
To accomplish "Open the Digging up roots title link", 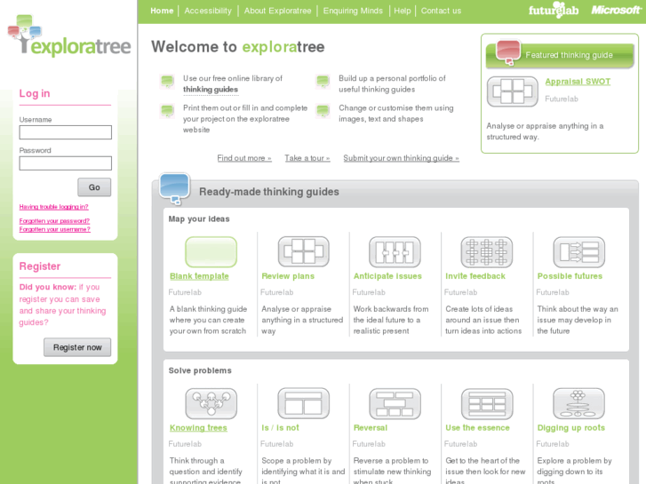I will click(571, 428).
